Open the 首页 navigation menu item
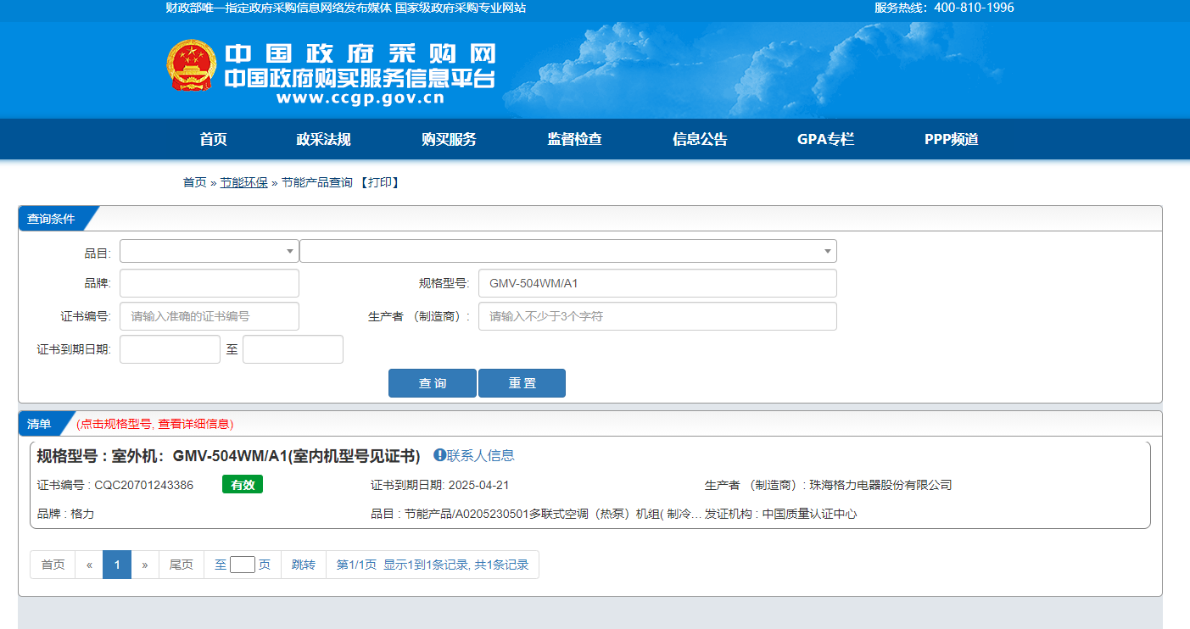This screenshot has width=1190, height=629. 214,140
